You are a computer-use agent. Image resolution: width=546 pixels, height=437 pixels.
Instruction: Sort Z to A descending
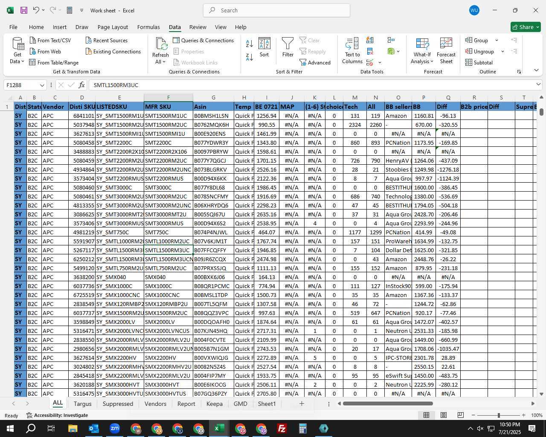tap(250, 57)
